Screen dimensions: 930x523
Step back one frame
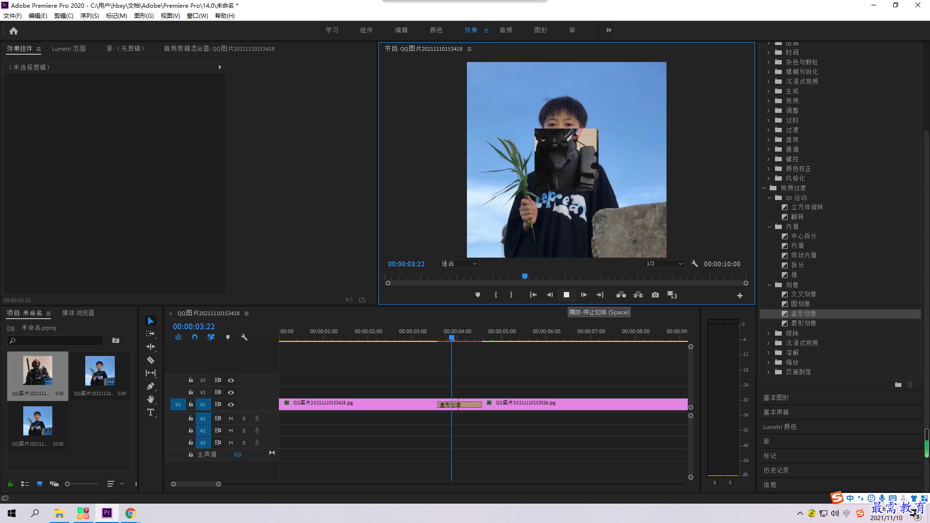(550, 295)
